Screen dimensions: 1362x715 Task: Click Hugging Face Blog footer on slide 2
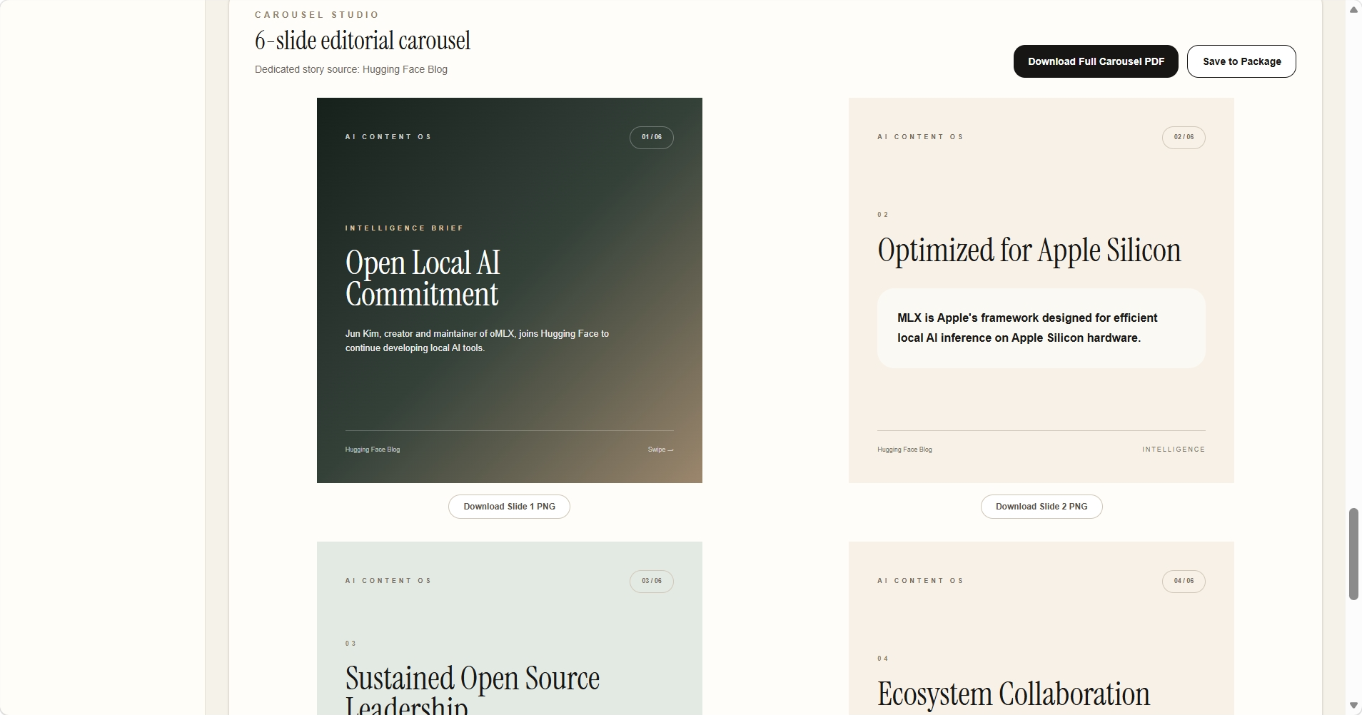pyautogui.click(x=904, y=450)
